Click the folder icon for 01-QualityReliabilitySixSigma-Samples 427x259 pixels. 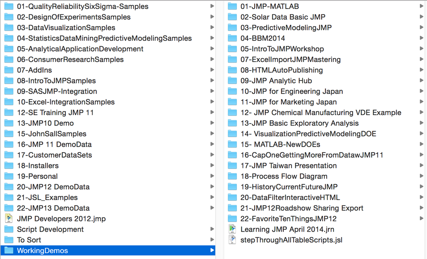9,6
